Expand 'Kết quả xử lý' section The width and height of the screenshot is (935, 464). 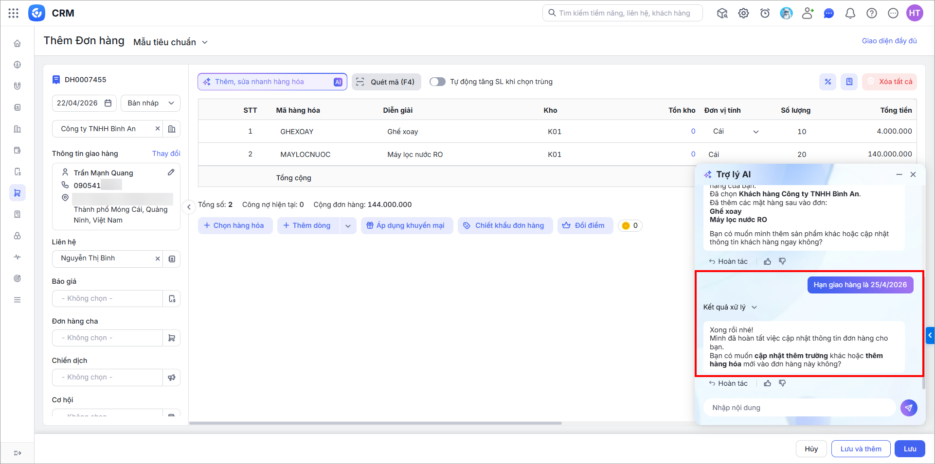coord(730,307)
